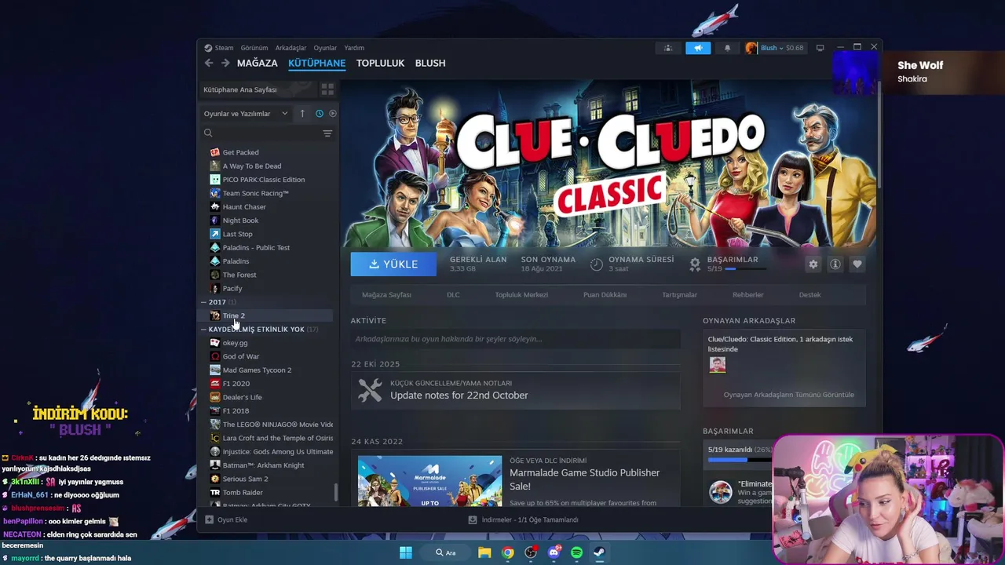Open game settings gear for Clue/Cluedo
The height and width of the screenshot is (565, 1005).
(x=813, y=264)
